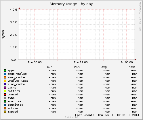Click the swap Min value '-nan'

coord(80,98)
